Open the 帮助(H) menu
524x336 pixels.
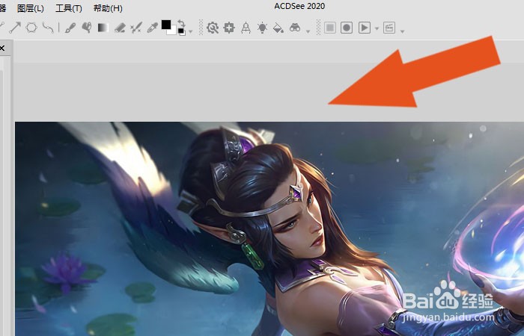point(108,8)
